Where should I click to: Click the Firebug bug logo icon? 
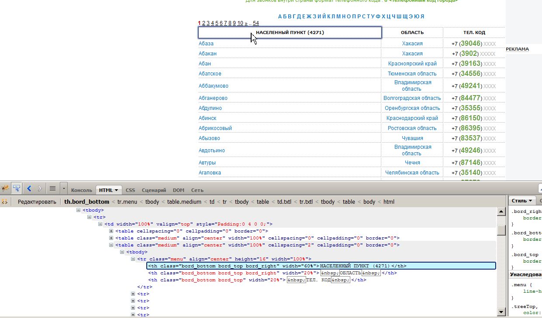pos(5,188)
